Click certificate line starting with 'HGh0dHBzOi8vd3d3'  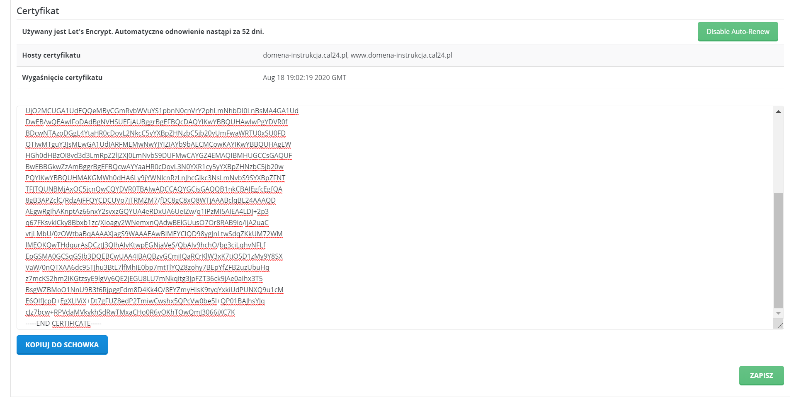pos(159,155)
